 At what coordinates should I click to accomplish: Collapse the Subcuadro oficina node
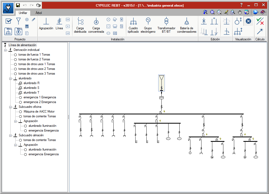pyautogui.click(x=11, y=107)
